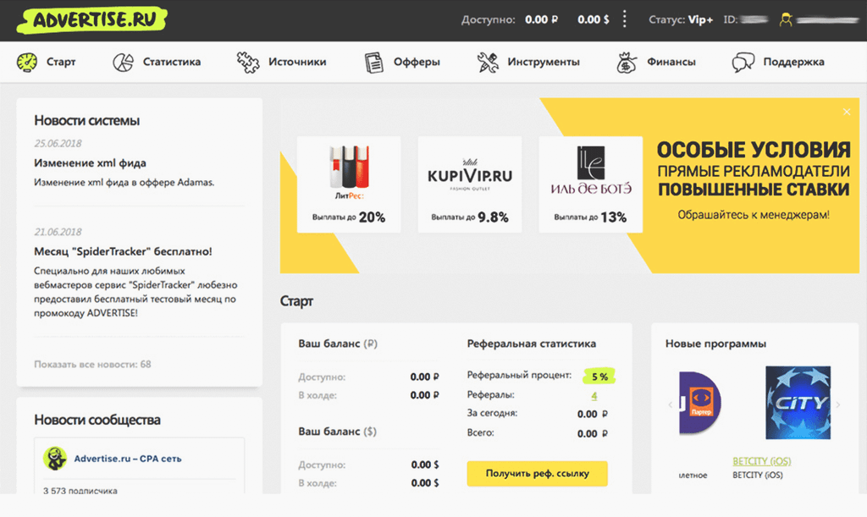Open the Источники menu item
The height and width of the screenshot is (517, 867).
pos(297,62)
